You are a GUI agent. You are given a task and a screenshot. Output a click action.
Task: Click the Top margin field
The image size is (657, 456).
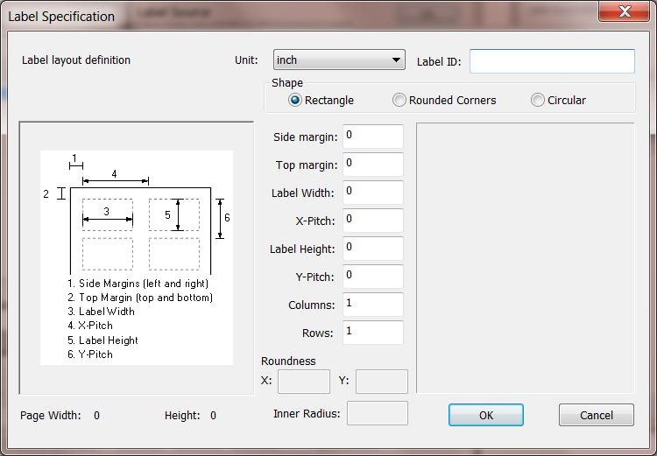[373, 165]
